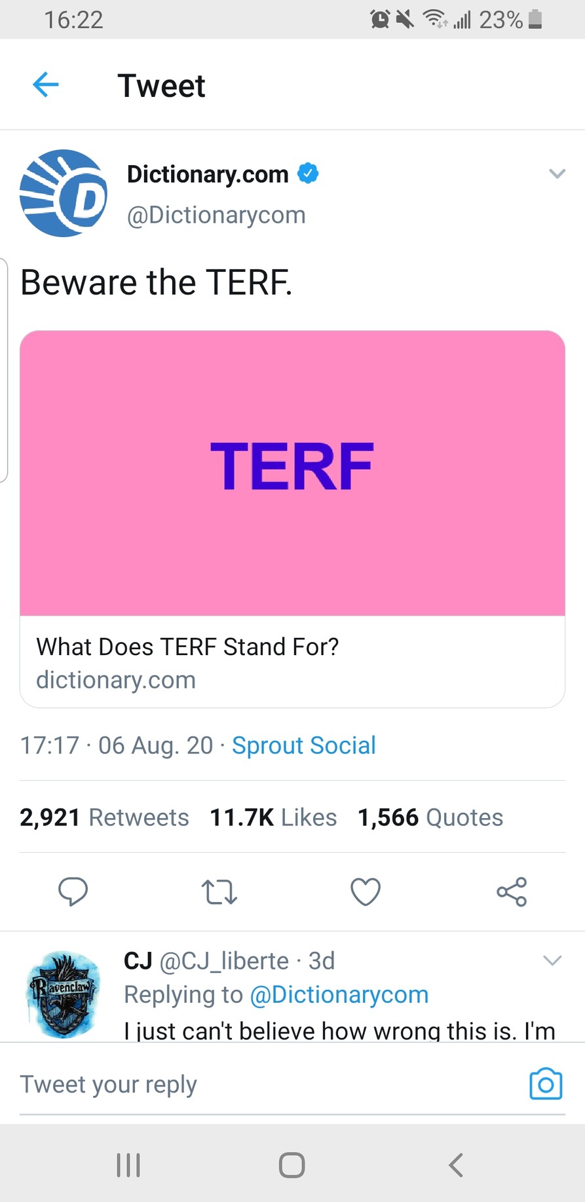Like the tweet with heart icon

[366, 891]
